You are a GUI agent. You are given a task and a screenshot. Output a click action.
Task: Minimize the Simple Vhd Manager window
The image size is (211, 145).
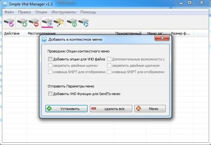(181, 3)
